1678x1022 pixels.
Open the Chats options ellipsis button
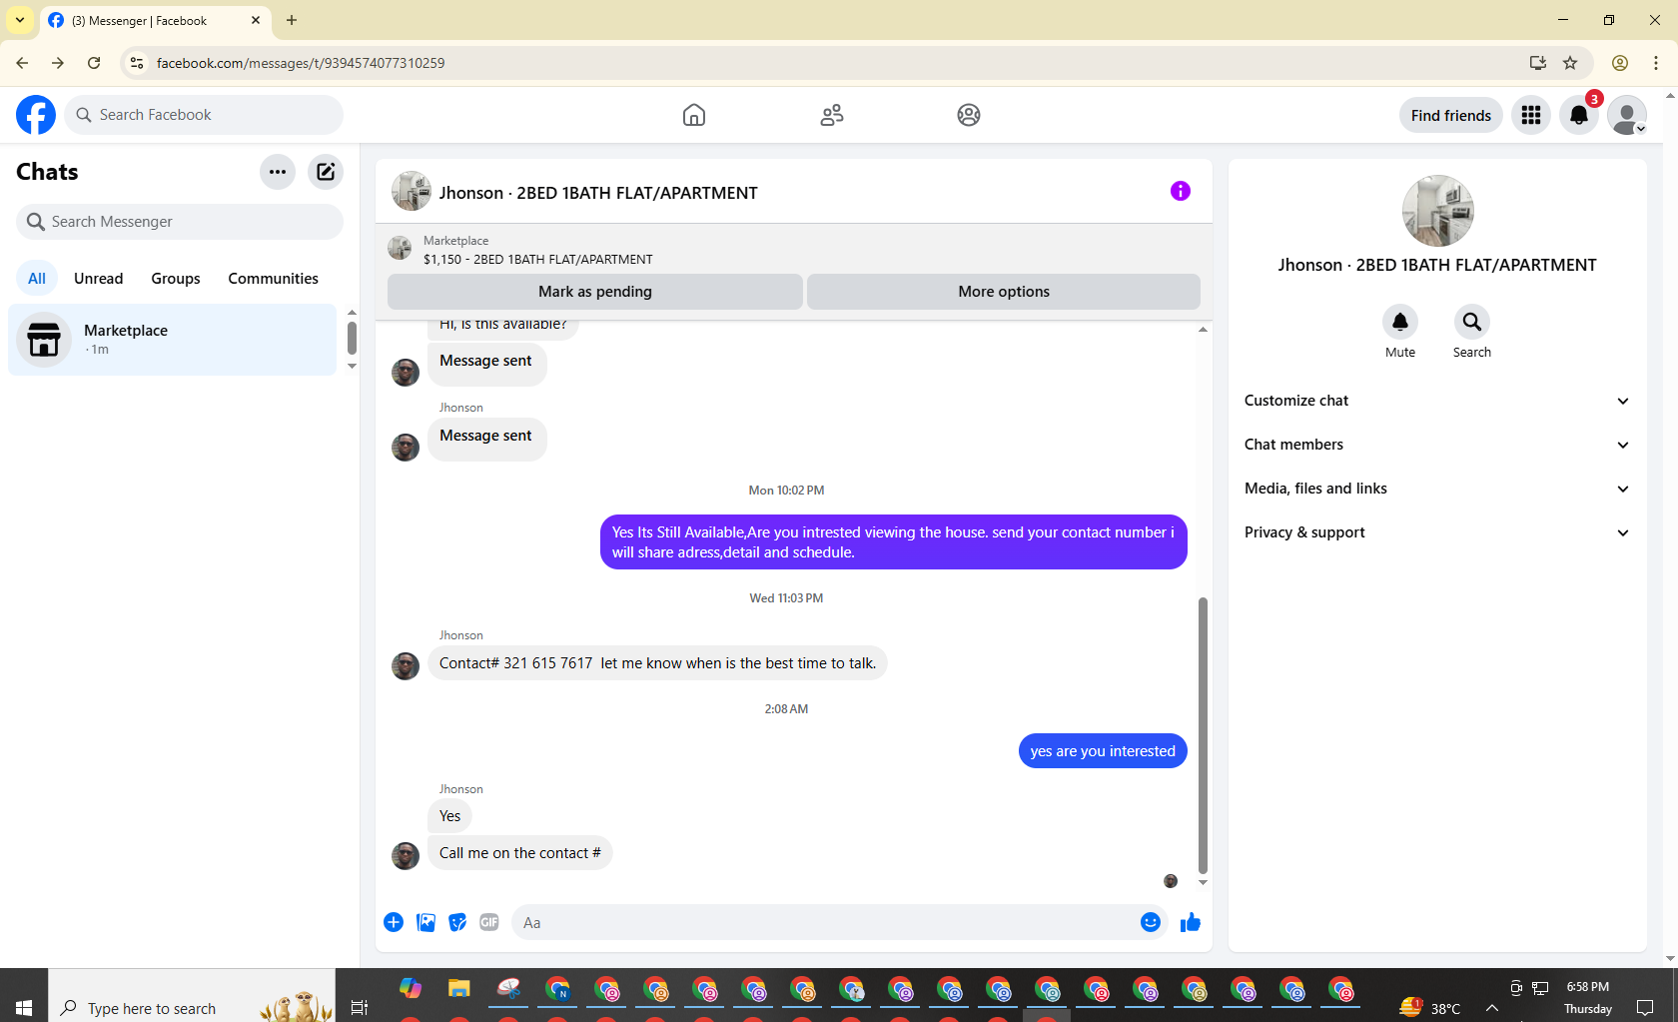pyautogui.click(x=278, y=172)
